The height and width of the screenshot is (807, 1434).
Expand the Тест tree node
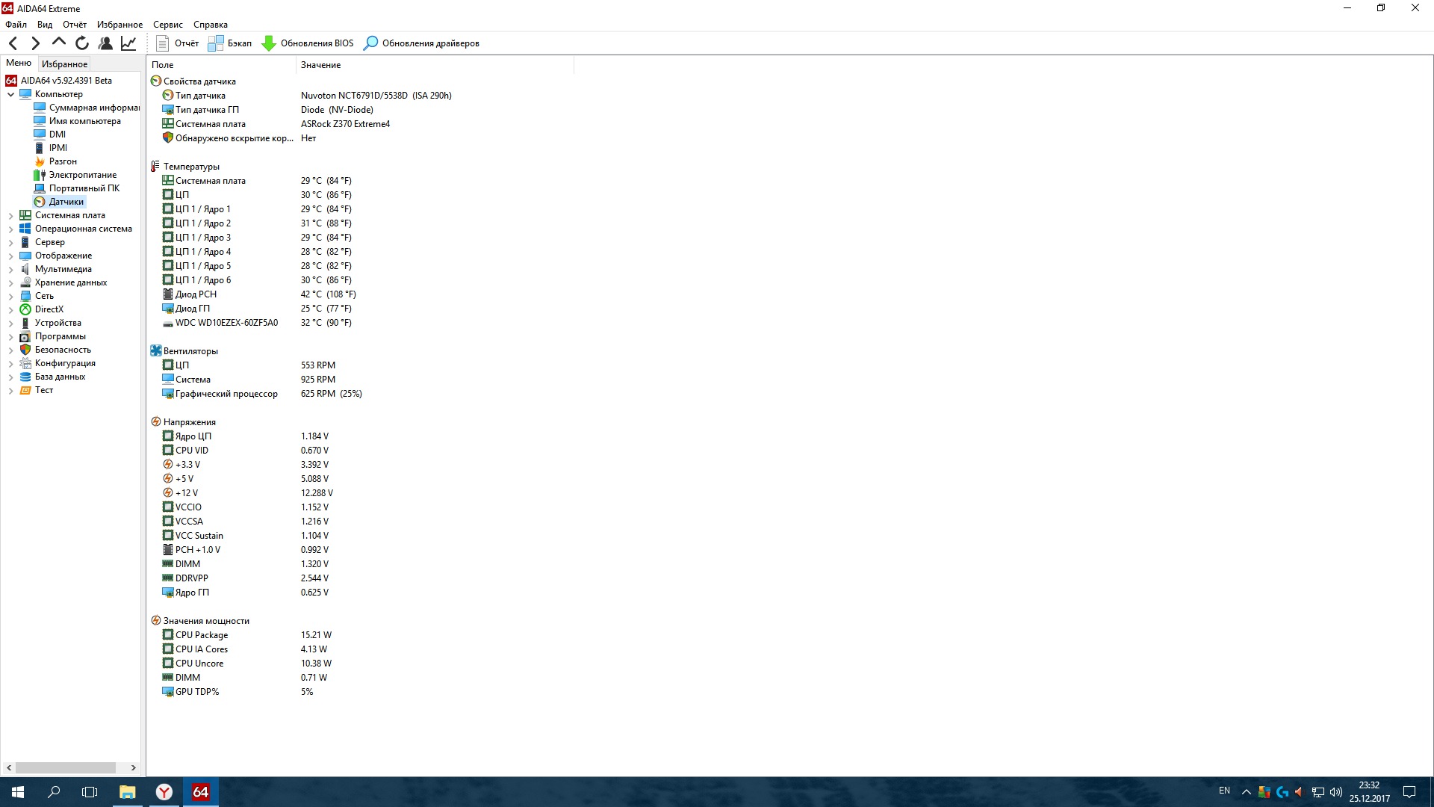point(10,390)
